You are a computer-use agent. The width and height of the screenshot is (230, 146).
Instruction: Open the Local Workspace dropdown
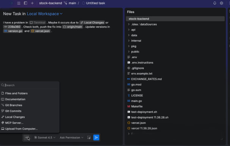pyautogui.click(x=45, y=14)
